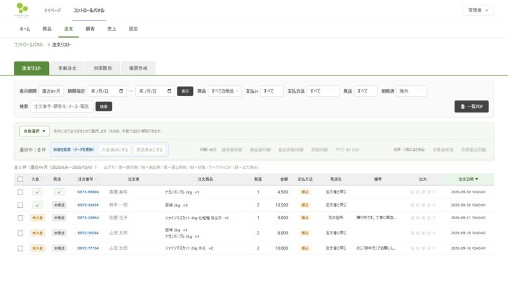
Task: Click the 一覧PDF button
Action: pyautogui.click(x=472, y=107)
